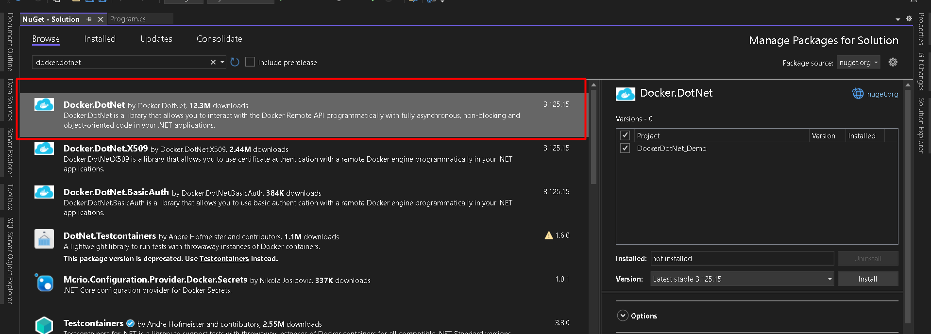Open the active documents list dropdown arrow
Image resolution: width=931 pixels, height=334 pixels.
[897, 19]
